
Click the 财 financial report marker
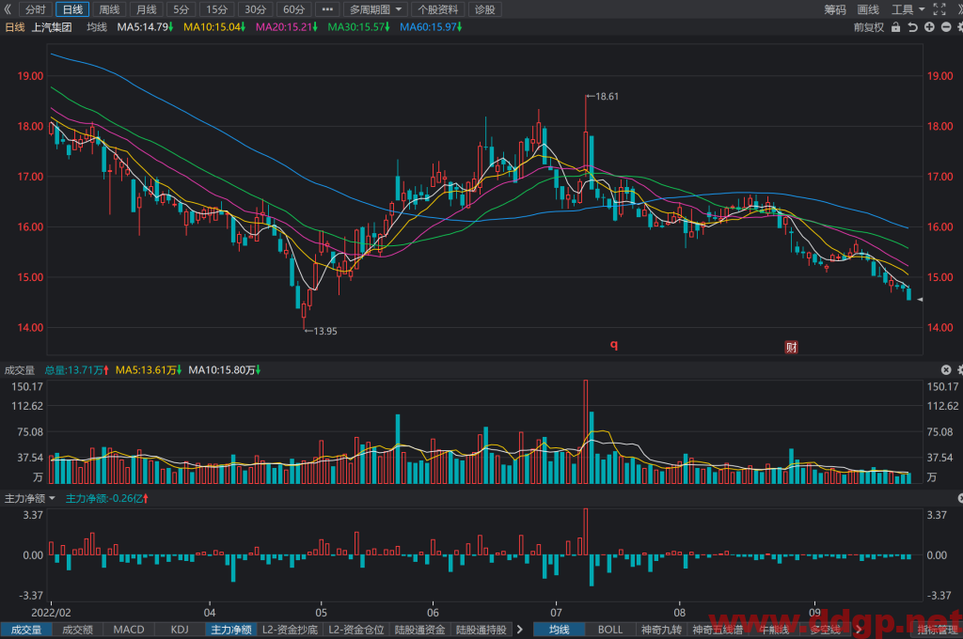coord(791,348)
